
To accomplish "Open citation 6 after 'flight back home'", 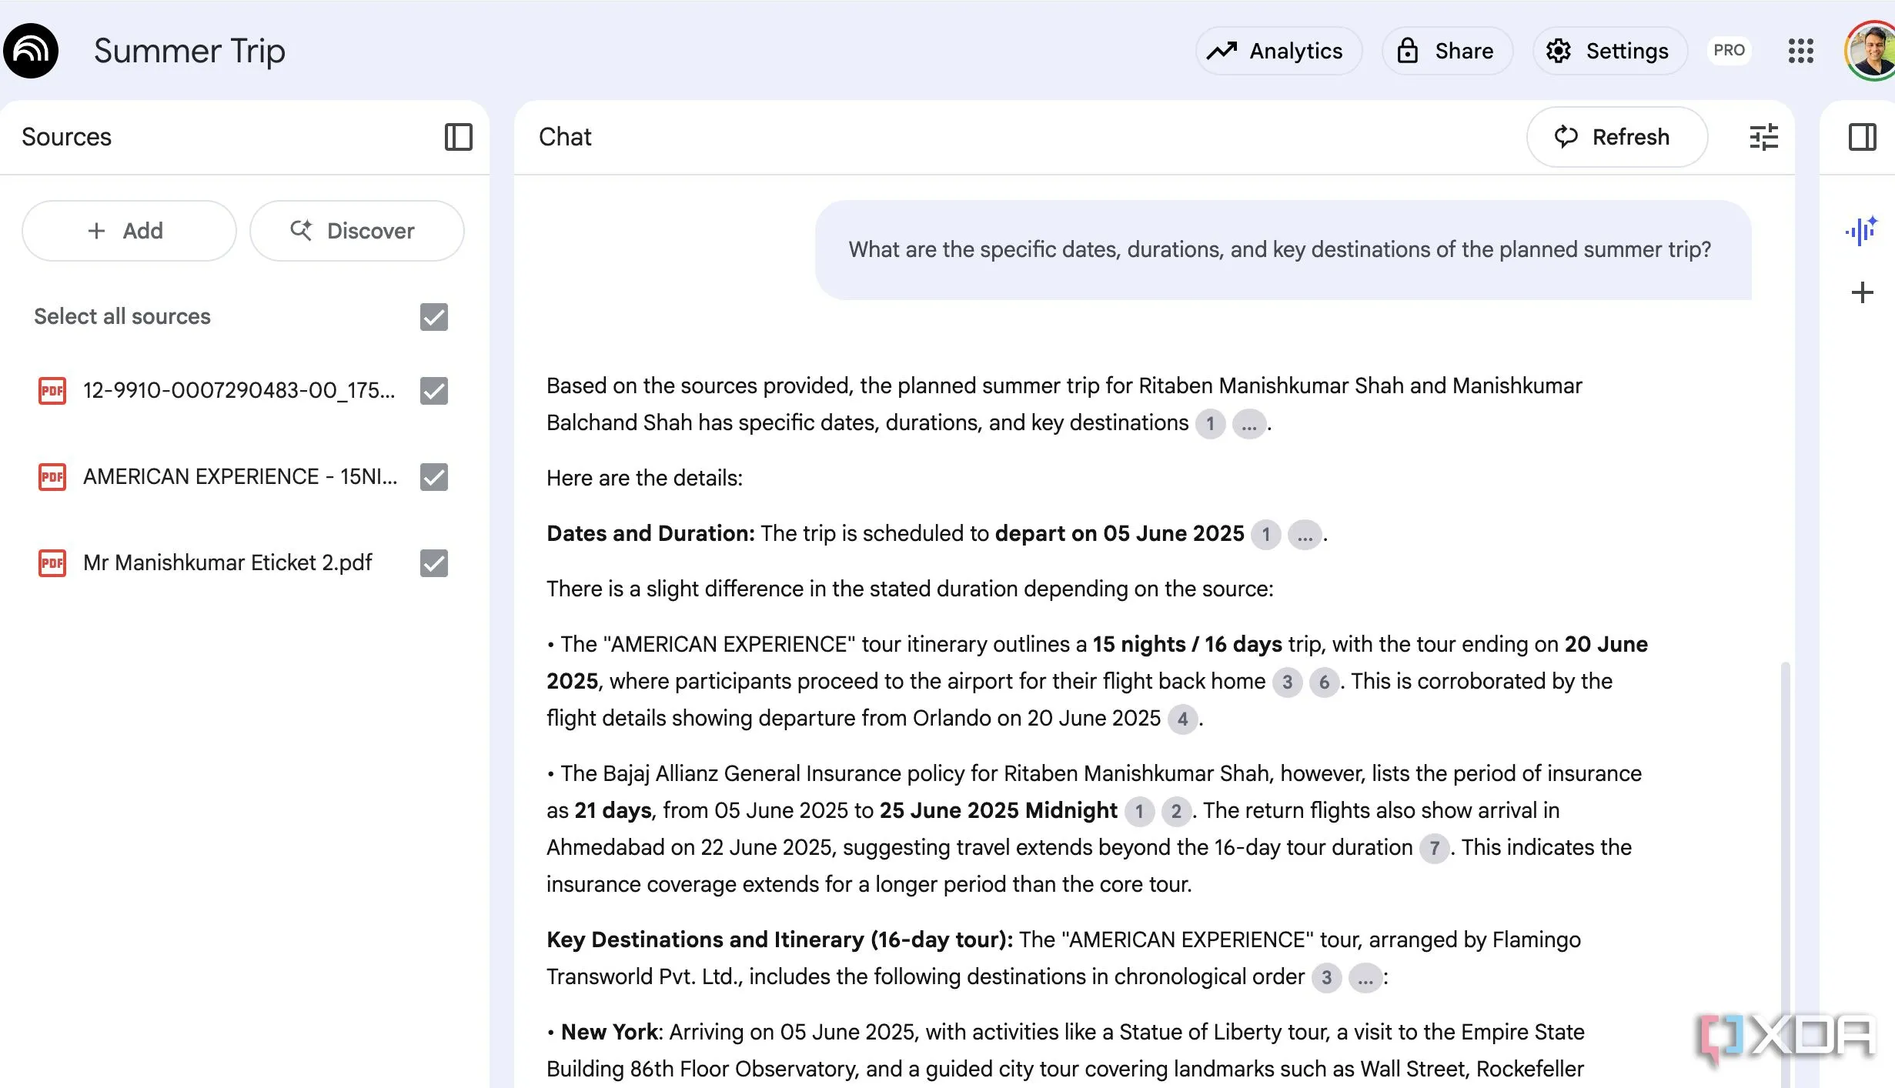I will pyautogui.click(x=1324, y=683).
